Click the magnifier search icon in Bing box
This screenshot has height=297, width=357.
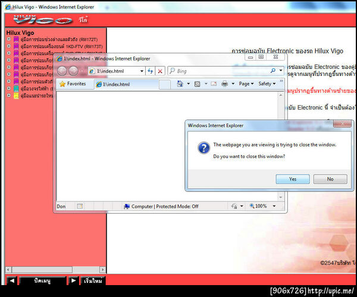pyautogui.click(x=273, y=71)
